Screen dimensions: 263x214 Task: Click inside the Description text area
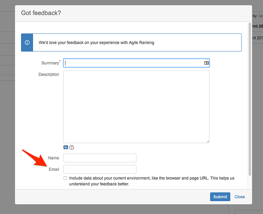[x=136, y=106]
